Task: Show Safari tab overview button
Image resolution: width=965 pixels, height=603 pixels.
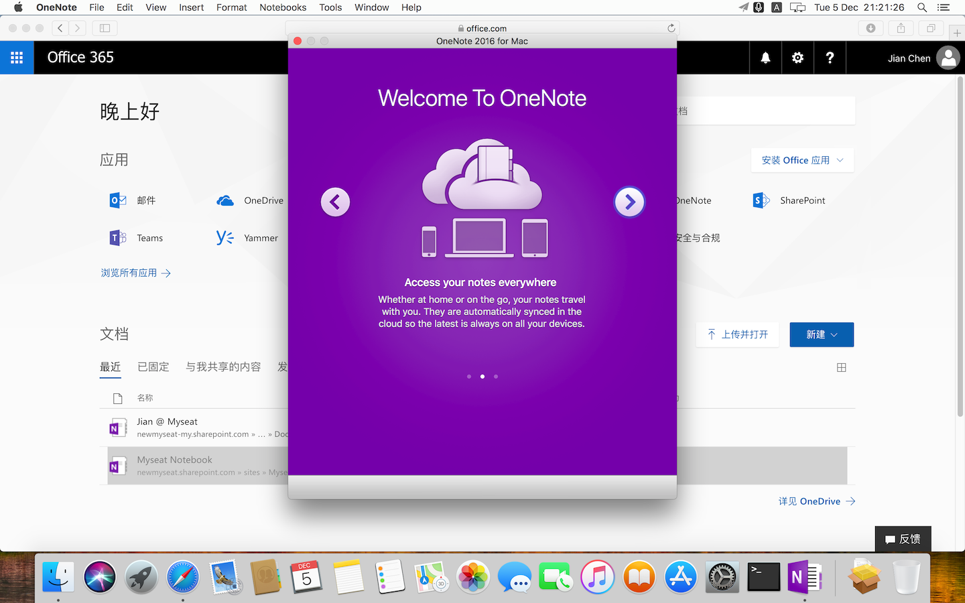Action: [931, 28]
